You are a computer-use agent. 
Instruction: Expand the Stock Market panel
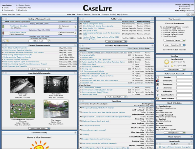[x=192, y=137]
